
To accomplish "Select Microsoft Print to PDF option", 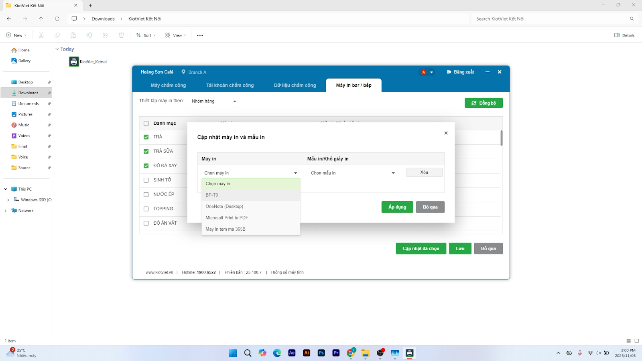I will [x=251, y=218].
